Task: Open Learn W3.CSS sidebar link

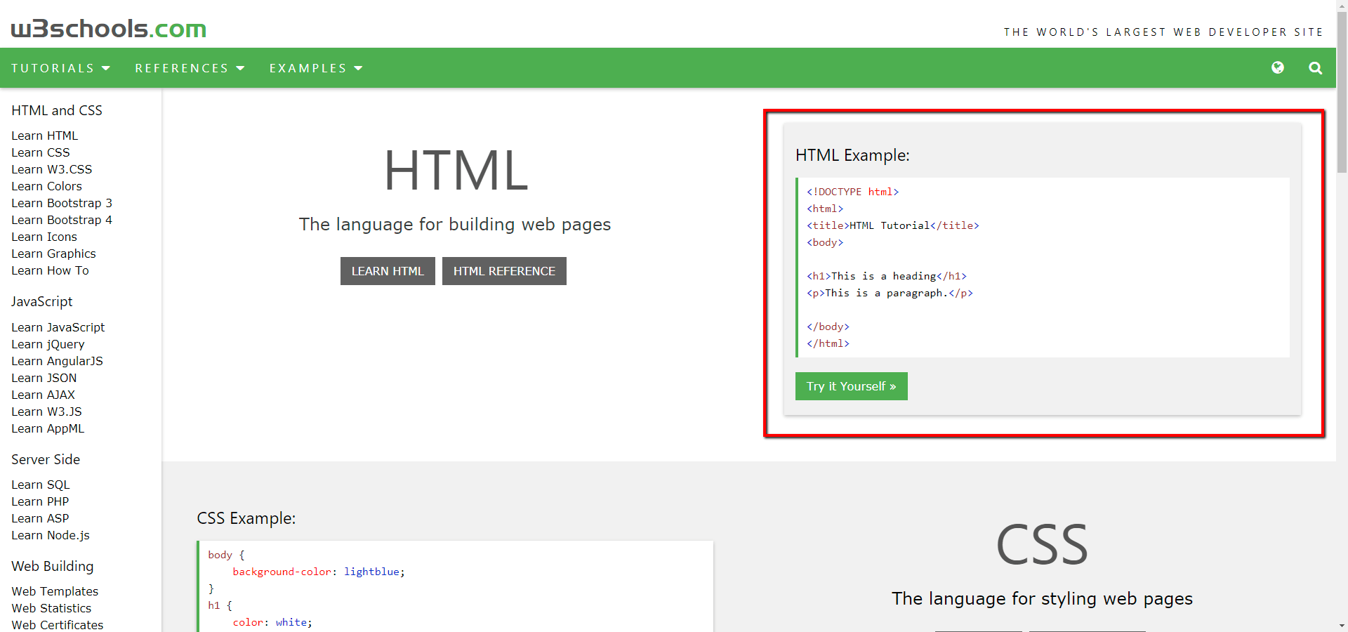Action: [x=52, y=169]
